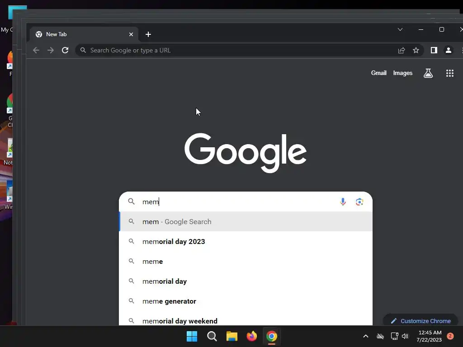Image resolution: width=463 pixels, height=347 pixels.
Task: Open a new tab with plus button
Action: coord(148,34)
